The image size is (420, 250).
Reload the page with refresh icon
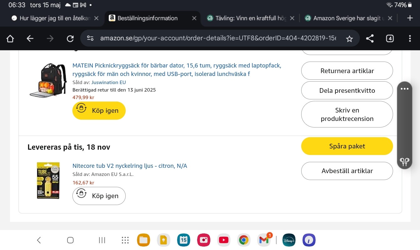click(70, 39)
